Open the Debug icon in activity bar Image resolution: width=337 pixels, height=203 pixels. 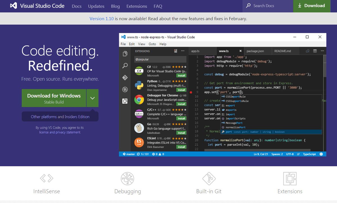125,90
